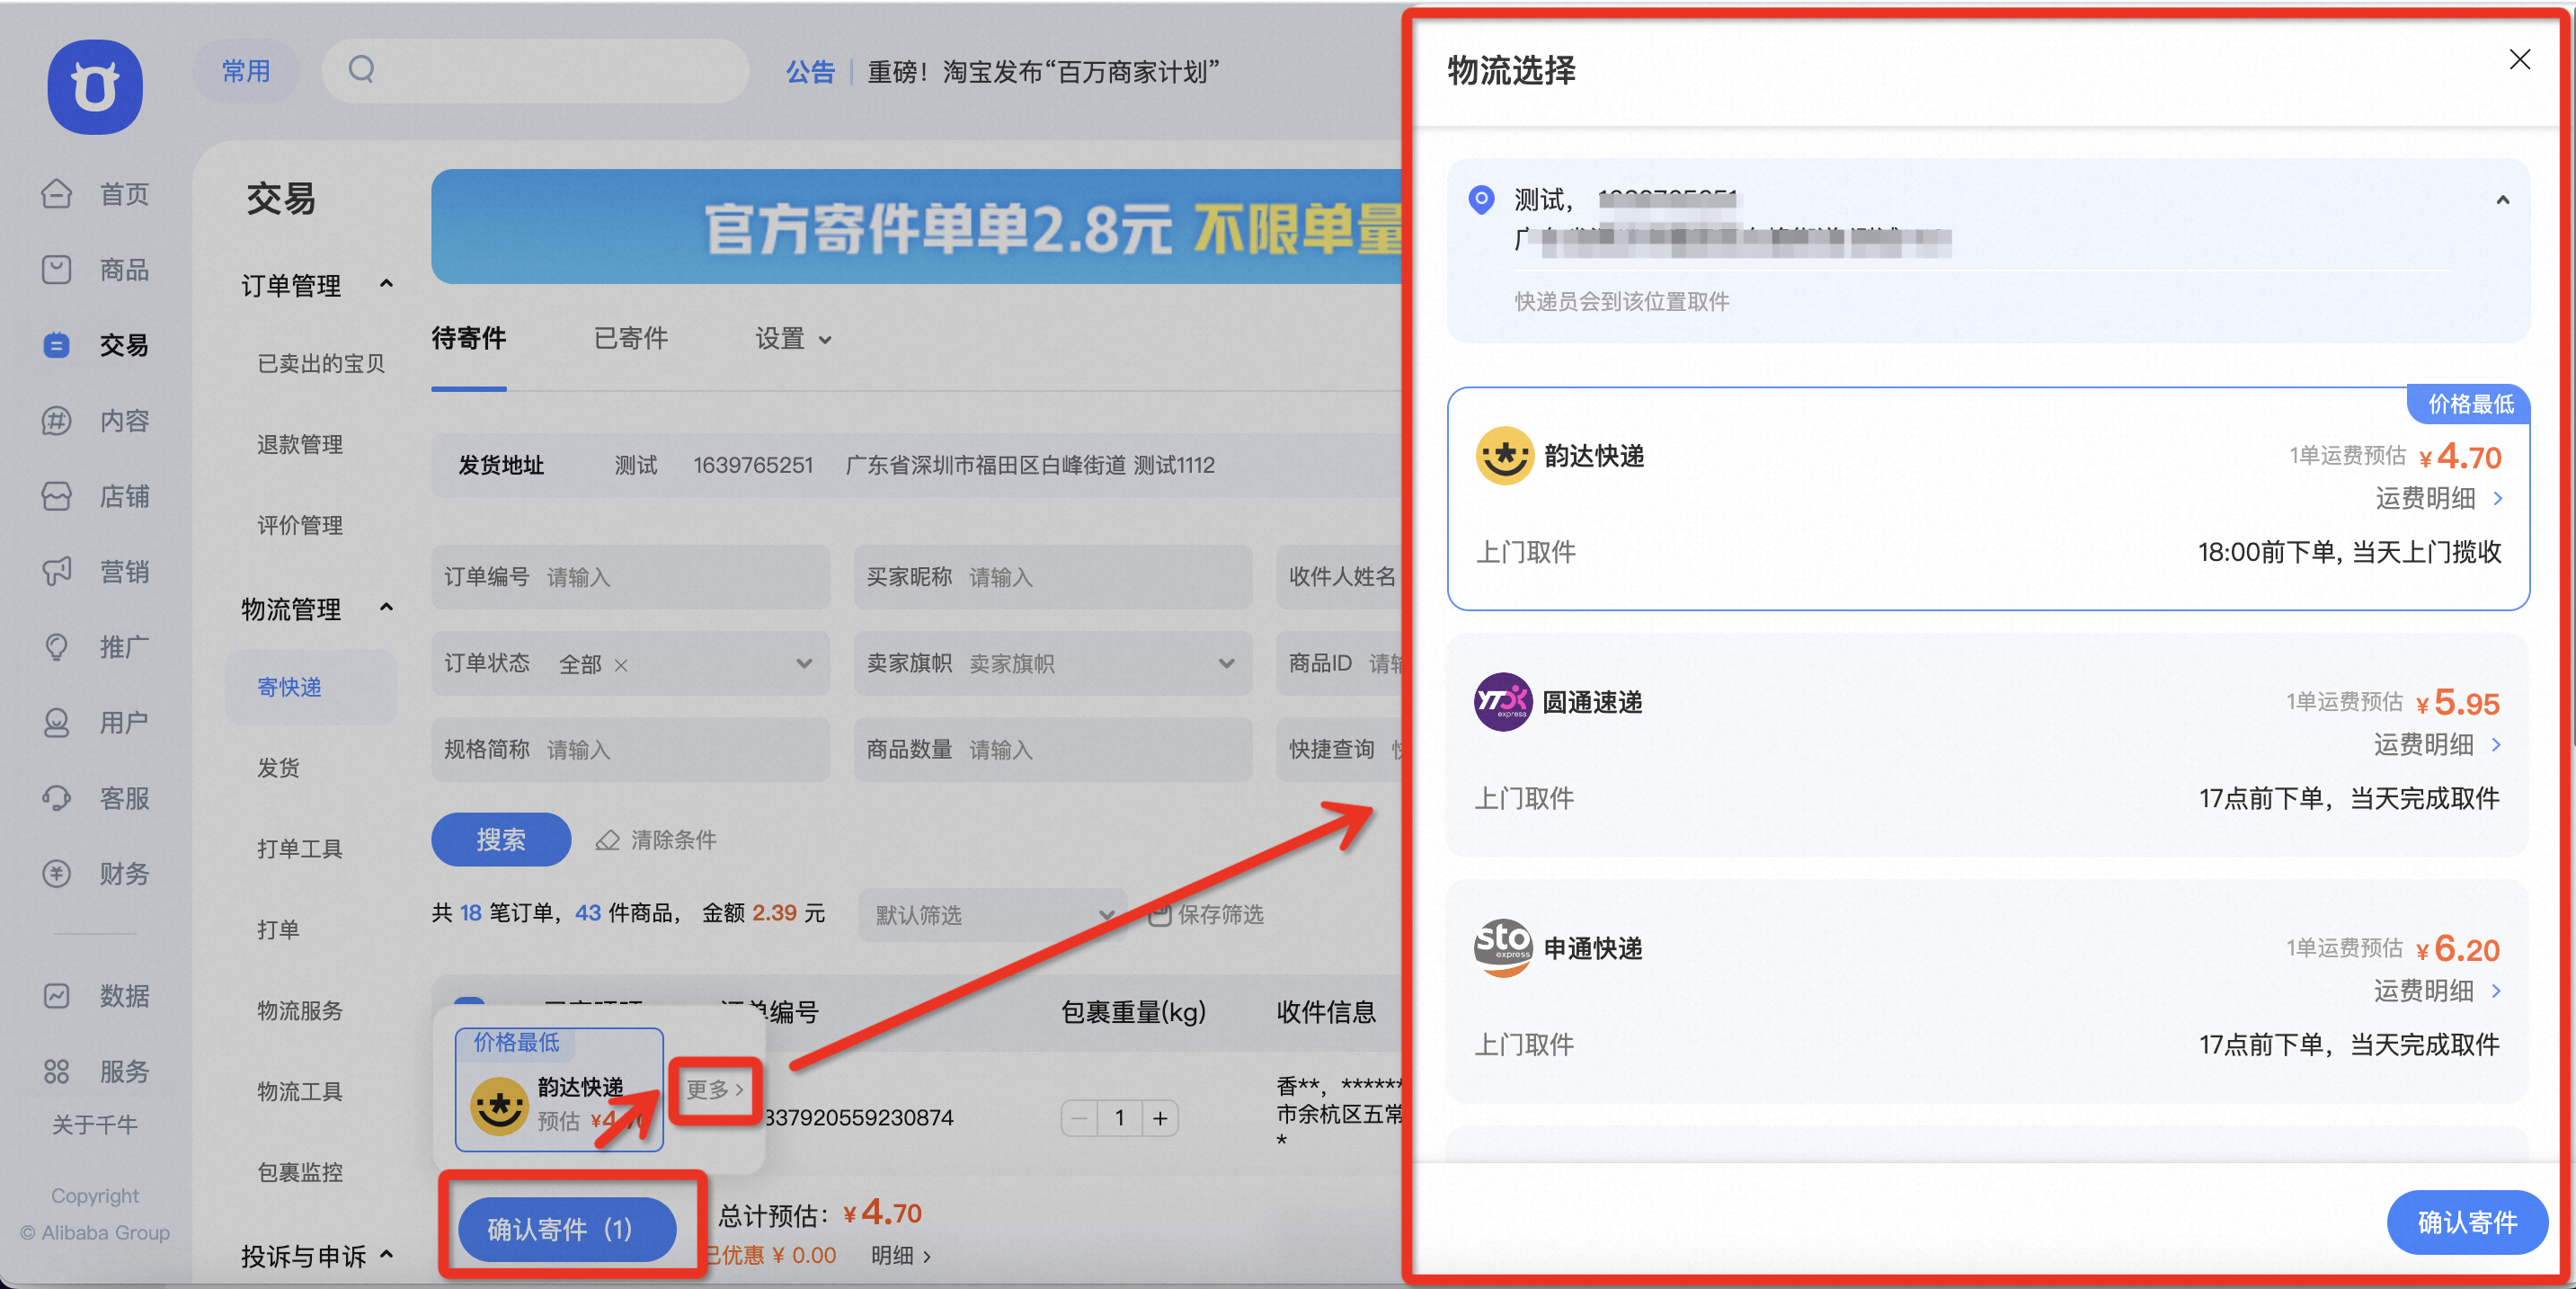
Task: Click the save icon beside 保存筛选
Action: tap(1159, 914)
